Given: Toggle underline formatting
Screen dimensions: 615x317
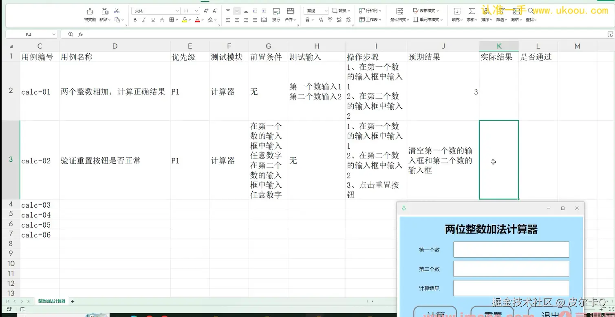Looking at the screenshot, I should click(153, 20).
